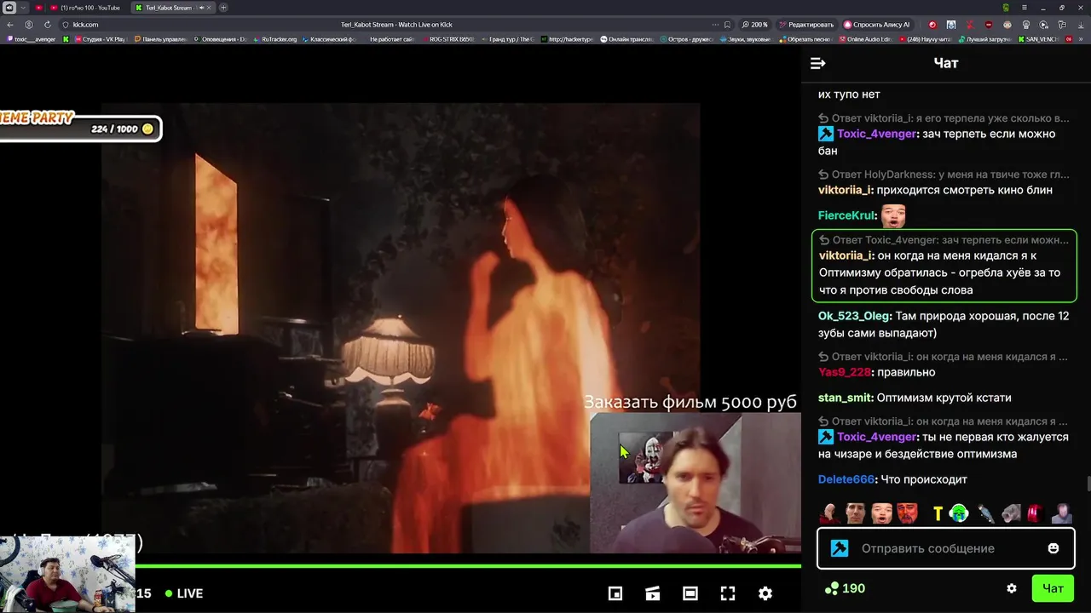This screenshot has height=613, width=1091.
Task: Open the Остров bookmark in the bookmarks bar
Action: [688, 39]
